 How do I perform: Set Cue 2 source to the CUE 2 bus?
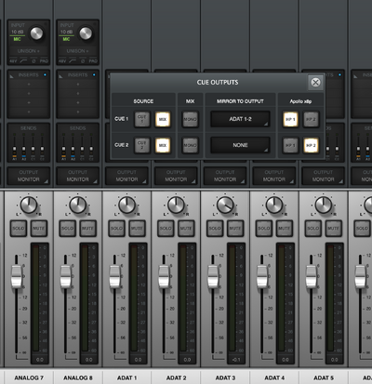click(142, 145)
